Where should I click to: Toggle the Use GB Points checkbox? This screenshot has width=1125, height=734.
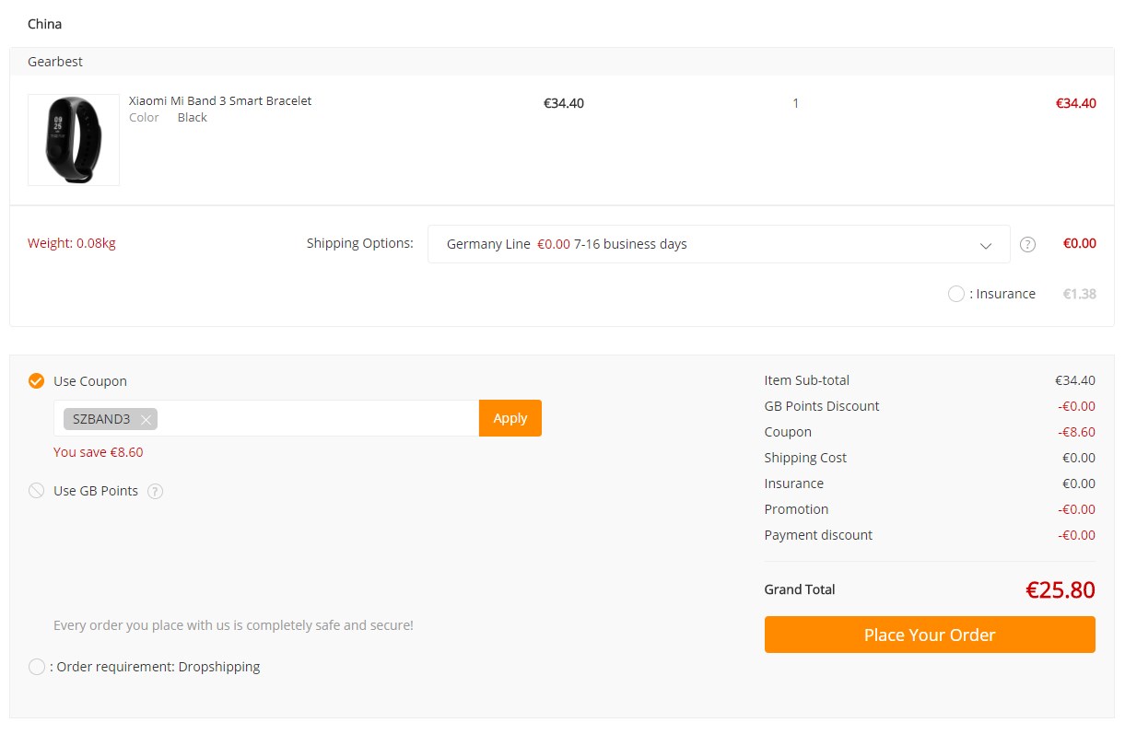click(x=36, y=491)
